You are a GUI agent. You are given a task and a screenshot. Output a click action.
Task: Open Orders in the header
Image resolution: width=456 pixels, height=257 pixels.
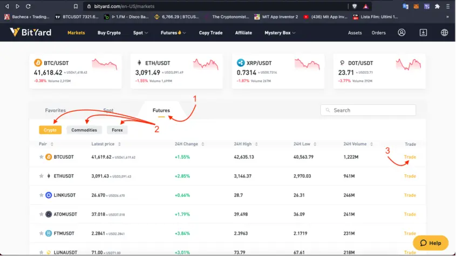[378, 33]
